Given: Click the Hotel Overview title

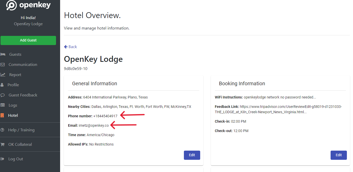Looking at the screenshot, I should coord(92,16).
